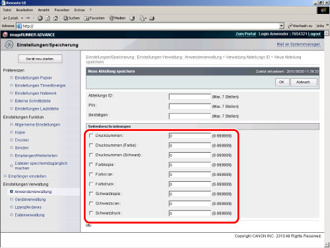Image resolution: width=330 pixels, height=248 pixels.
Task: Tick the Farbdruck checkbox
Action: point(91,184)
